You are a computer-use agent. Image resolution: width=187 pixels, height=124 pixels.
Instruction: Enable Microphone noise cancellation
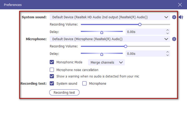(52, 70)
